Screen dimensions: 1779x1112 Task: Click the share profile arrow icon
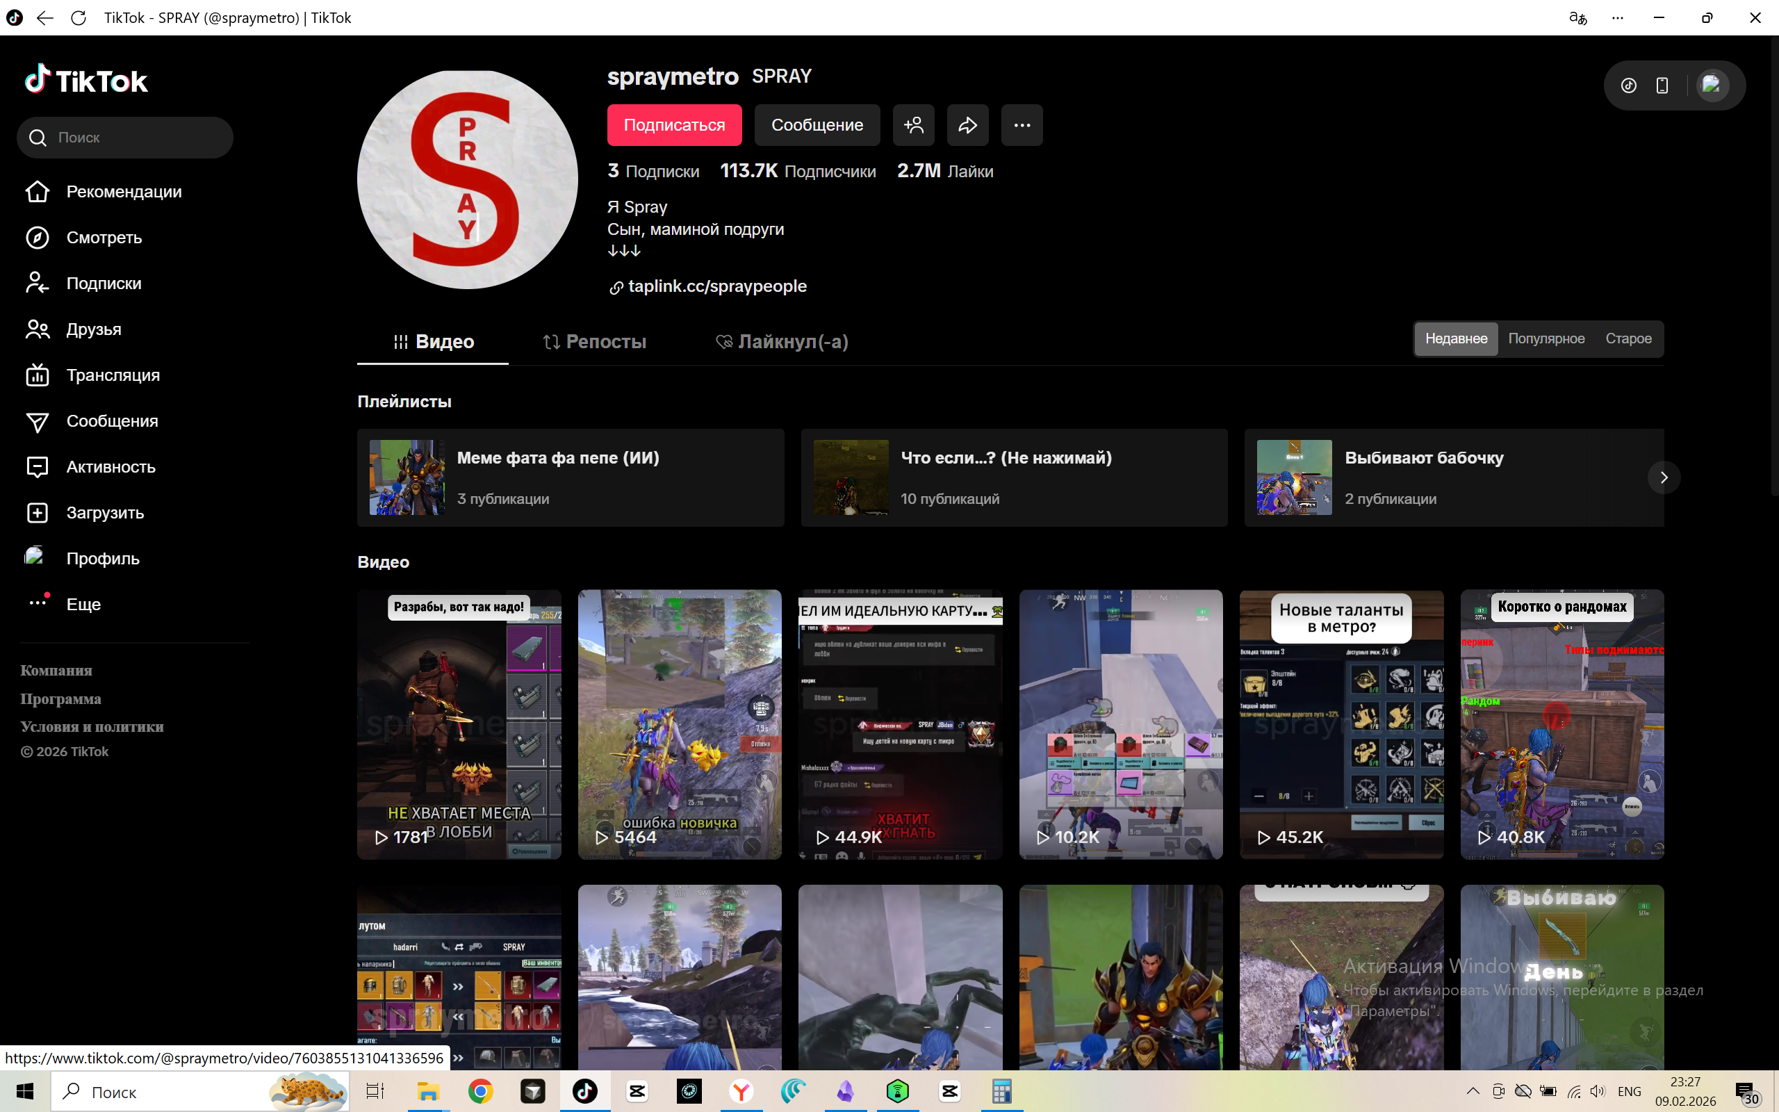967,125
